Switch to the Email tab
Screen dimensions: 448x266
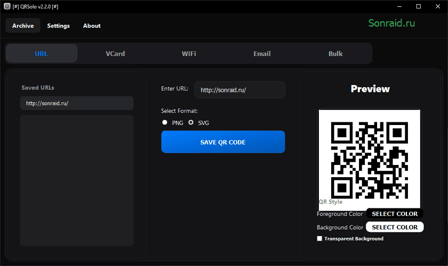click(262, 54)
